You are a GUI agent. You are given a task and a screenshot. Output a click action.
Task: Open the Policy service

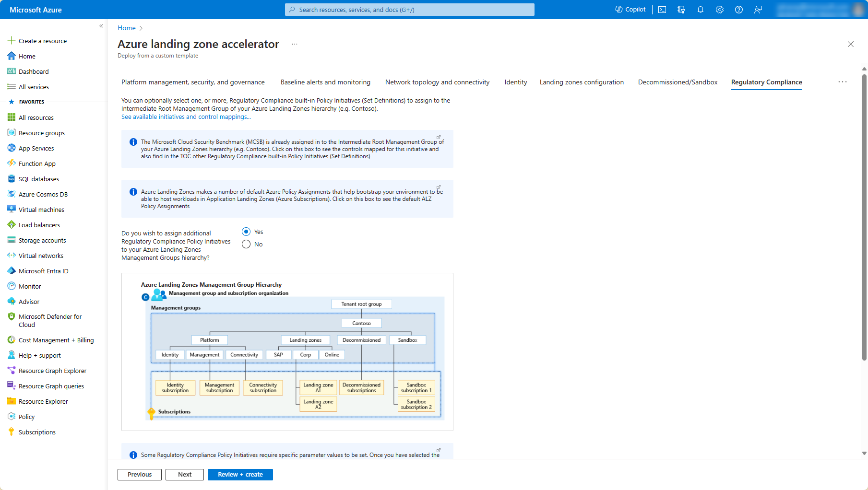[26, 417]
